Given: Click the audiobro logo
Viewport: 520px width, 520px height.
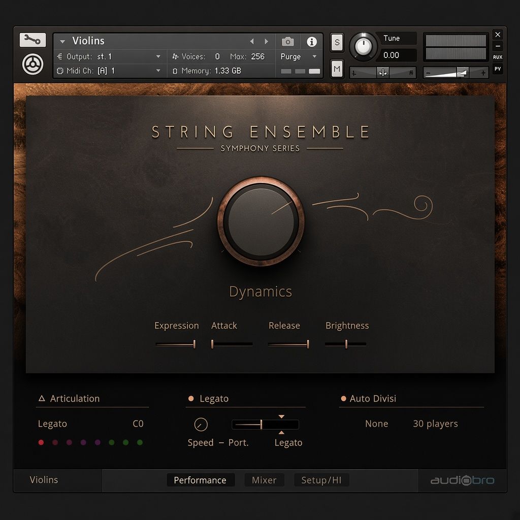Looking at the screenshot, I should pyautogui.click(x=462, y=480).
